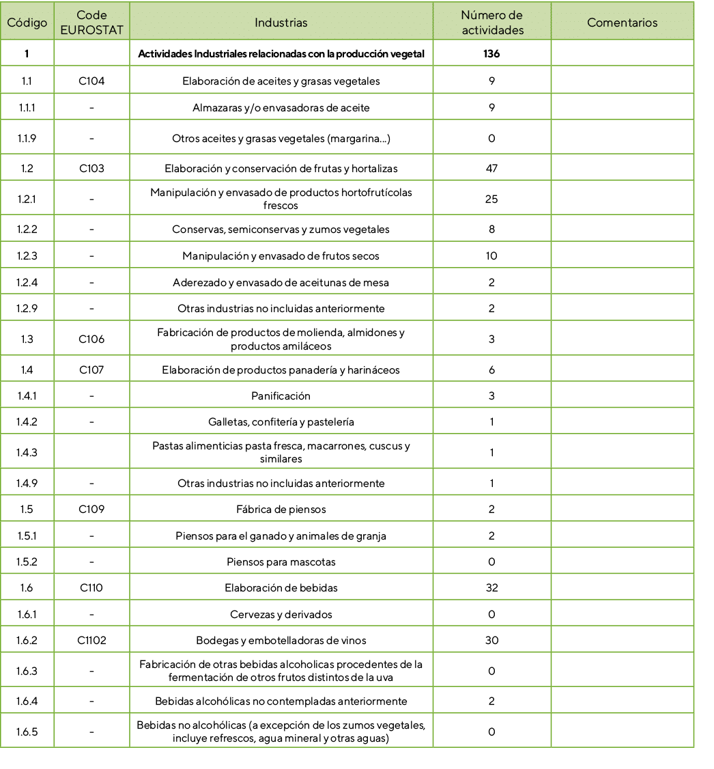Select the total activities value 136

[x=491, y=54]
